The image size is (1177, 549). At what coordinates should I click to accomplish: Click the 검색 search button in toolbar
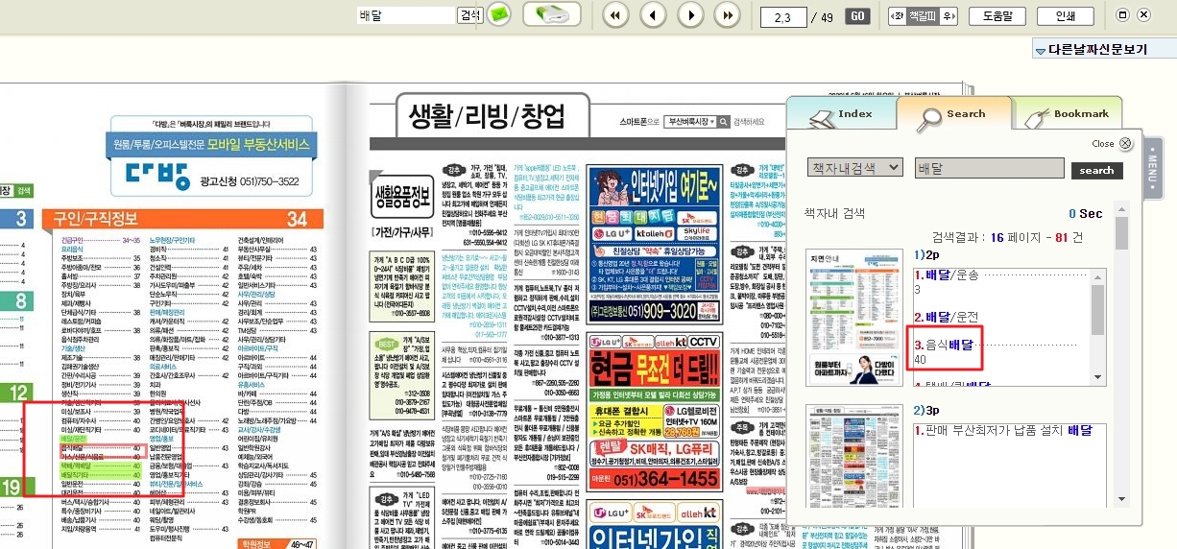(x=469, y=15)
